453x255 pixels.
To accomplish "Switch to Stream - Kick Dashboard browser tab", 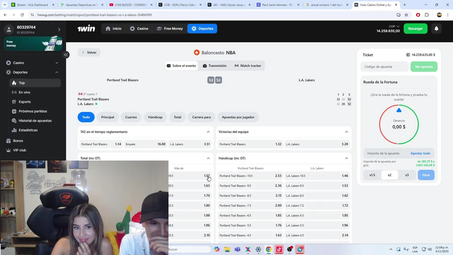I will 33,5.
